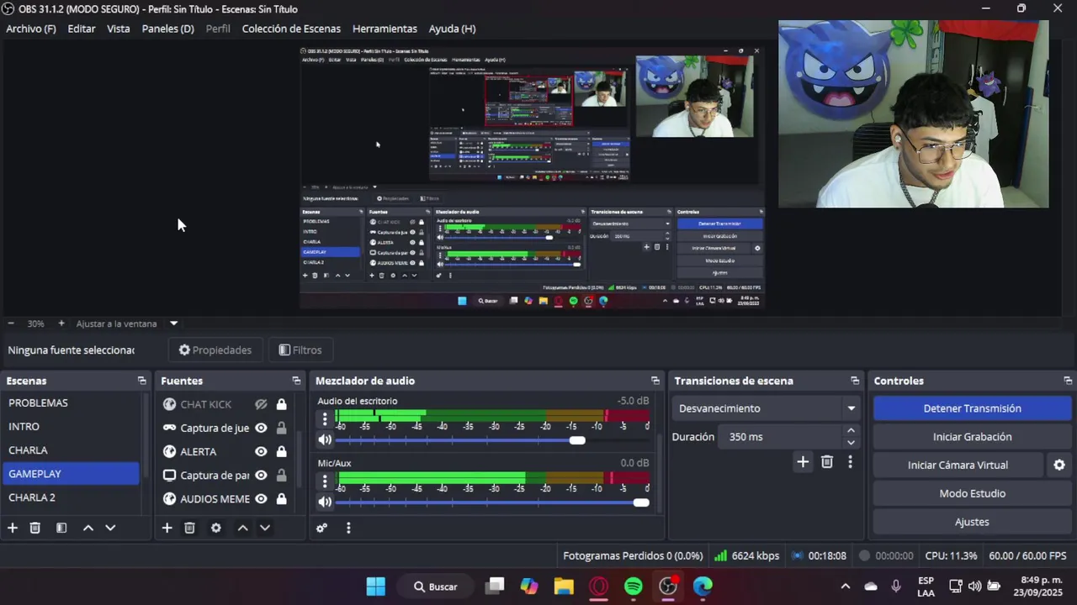This screenshot has width=1077, height=605.
Task: Open audio mixer menu three dots at bottom
Action: (x=348, y=528)
